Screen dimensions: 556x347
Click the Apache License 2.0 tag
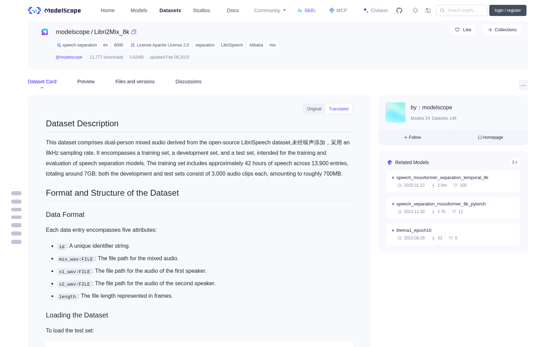coord(160,45)
